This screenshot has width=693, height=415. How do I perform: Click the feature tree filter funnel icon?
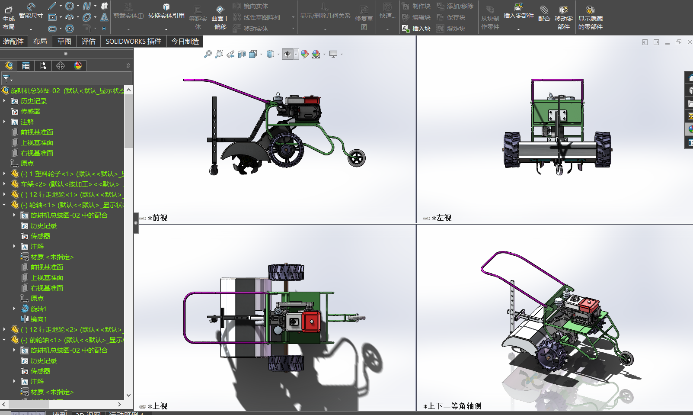coord(6,79)
